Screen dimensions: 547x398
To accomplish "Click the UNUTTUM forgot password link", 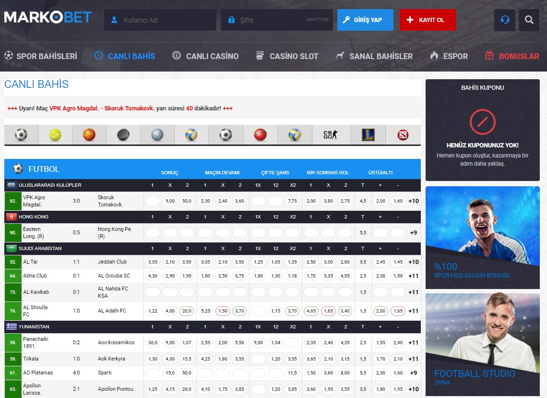I will (317, 20).
